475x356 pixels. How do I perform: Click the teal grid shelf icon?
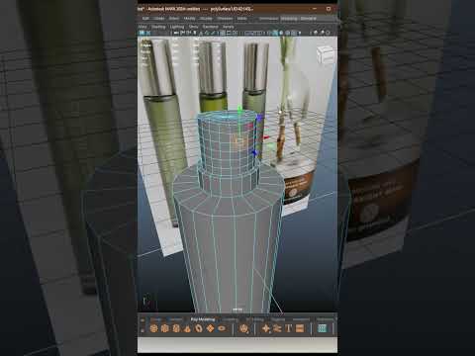pyautogui.click(x=322, y=328)
